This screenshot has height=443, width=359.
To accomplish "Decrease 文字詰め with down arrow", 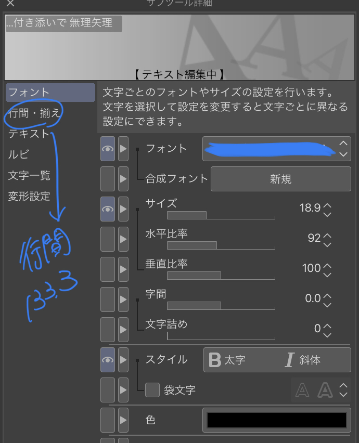I will click(x=327, y=335).
